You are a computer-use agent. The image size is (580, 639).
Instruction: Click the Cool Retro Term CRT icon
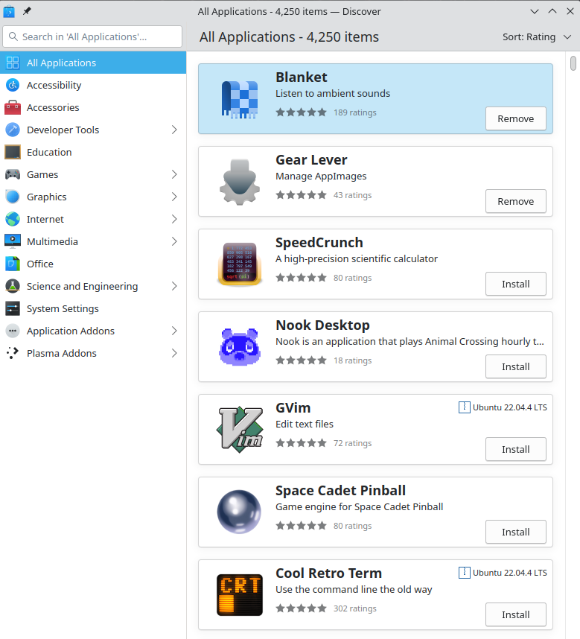click(240, 595)
